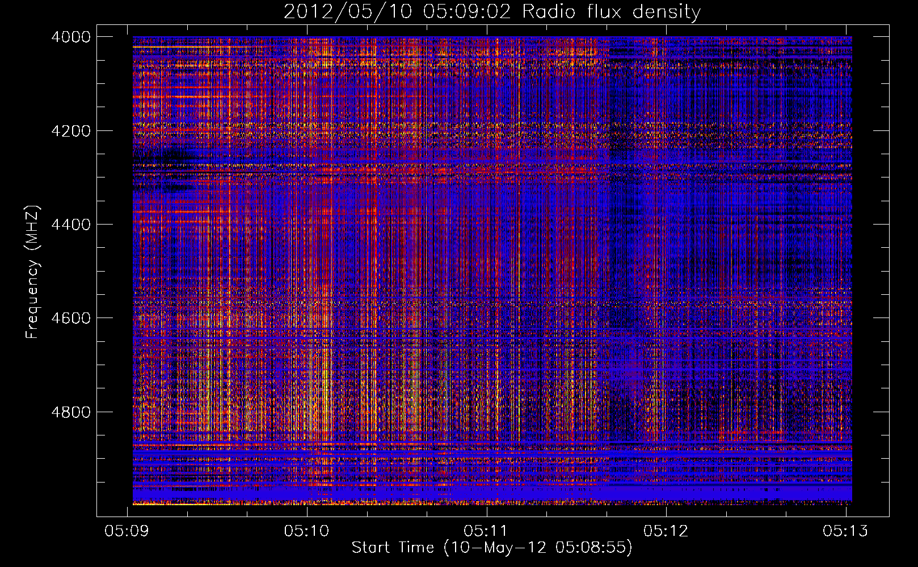Click the 'Frequency (MHZ)' axis label
918x567 pixels.
pos(33,272)
